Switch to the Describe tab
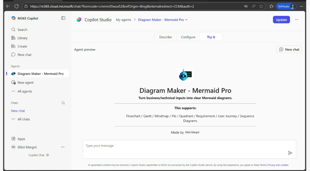 [165, 37]
